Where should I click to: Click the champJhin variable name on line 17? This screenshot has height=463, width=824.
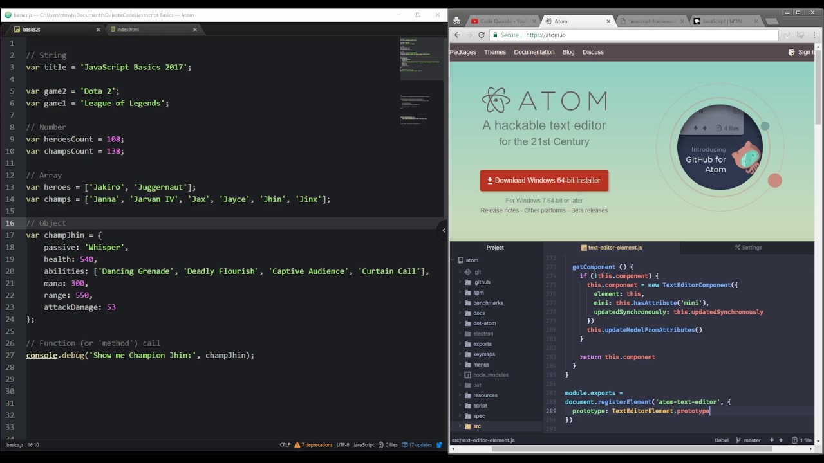(64, 235)
